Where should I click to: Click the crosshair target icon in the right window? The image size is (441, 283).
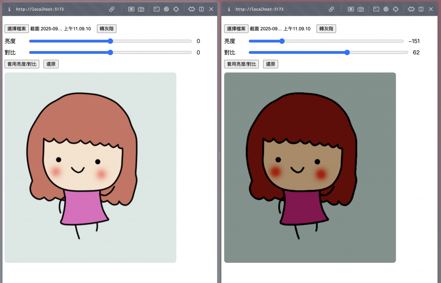point(396,9)
